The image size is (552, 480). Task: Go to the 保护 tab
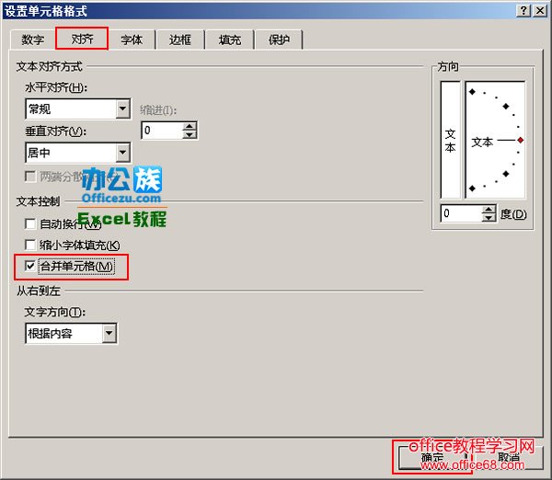pyautogui.click(x=279, y=40)
